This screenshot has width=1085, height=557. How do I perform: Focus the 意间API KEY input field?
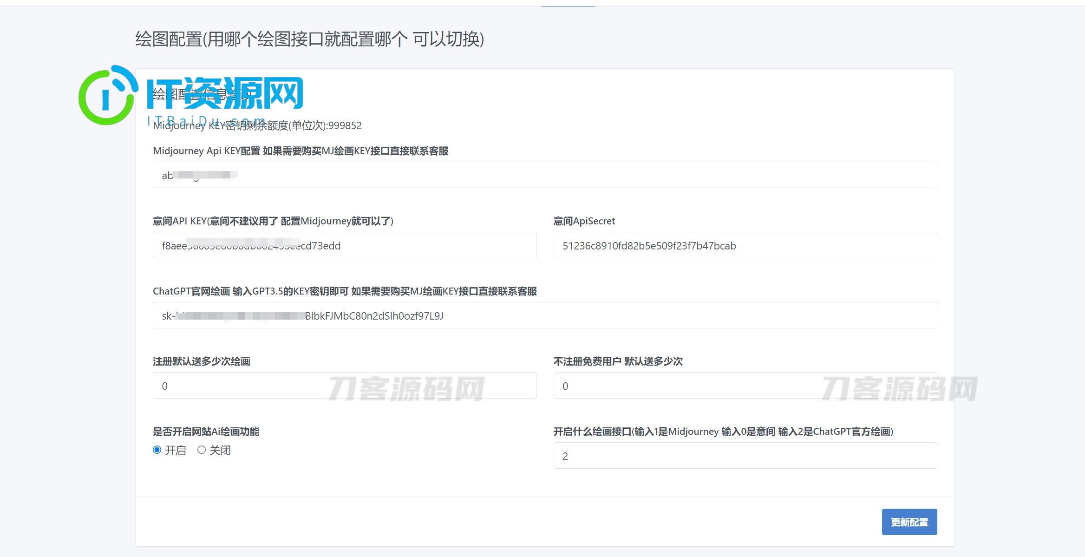pos(345,245)
